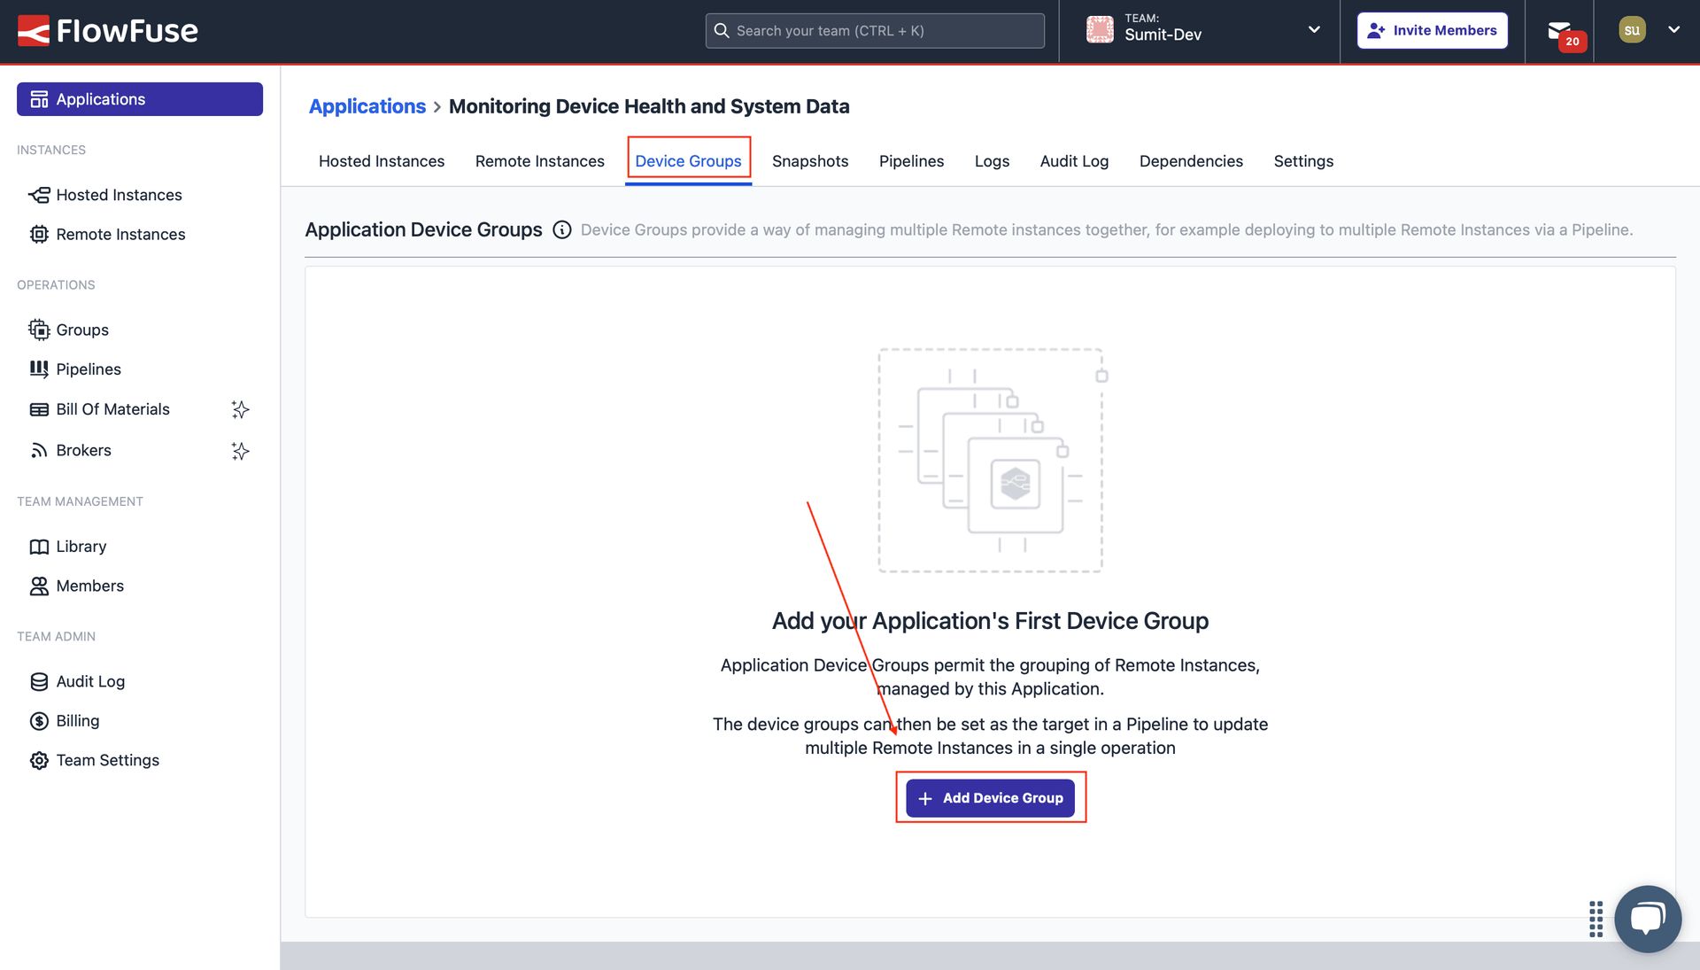Open the Audit Log tab
The image size is (1700, 970).
[1073, 160]
